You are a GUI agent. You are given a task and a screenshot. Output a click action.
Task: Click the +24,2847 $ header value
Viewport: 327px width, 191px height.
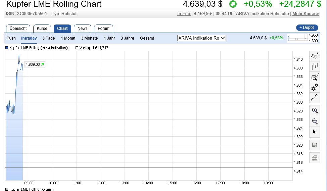pyautogui.click(x=300, y=4)
